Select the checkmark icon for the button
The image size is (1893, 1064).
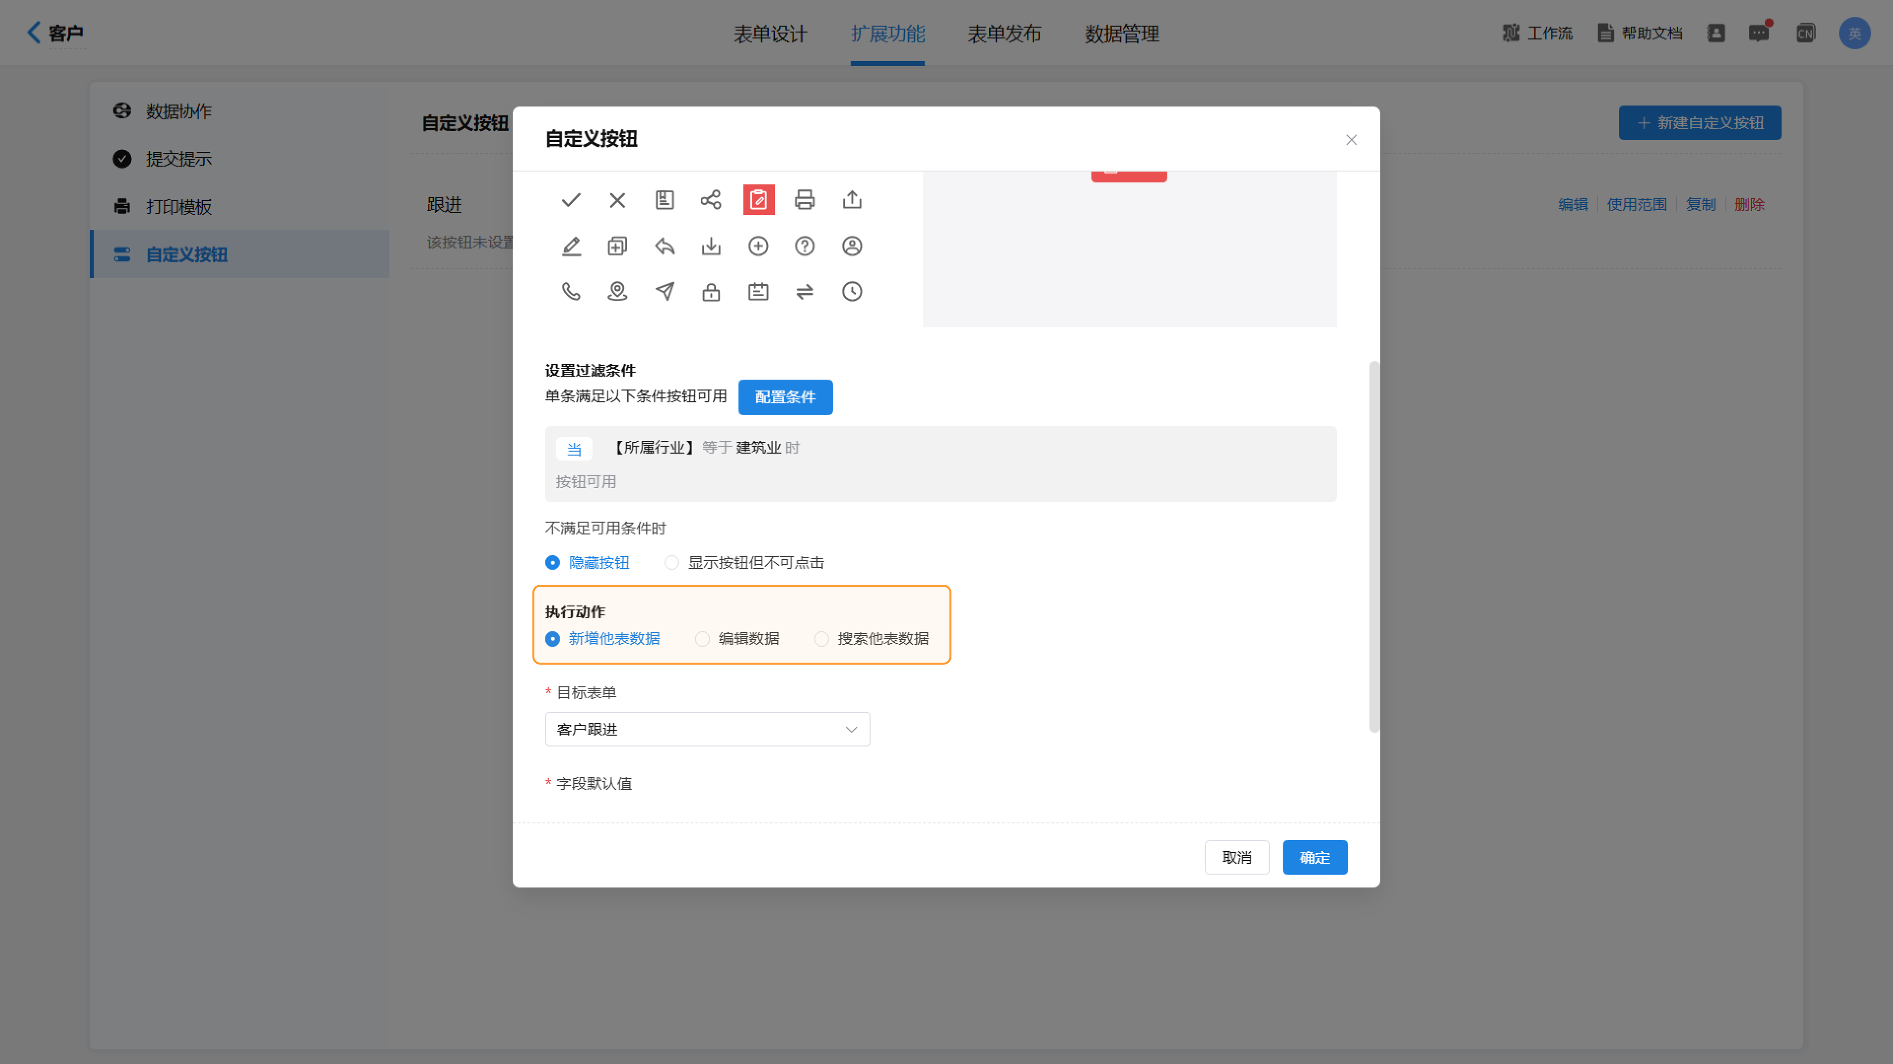click(571, 200)
